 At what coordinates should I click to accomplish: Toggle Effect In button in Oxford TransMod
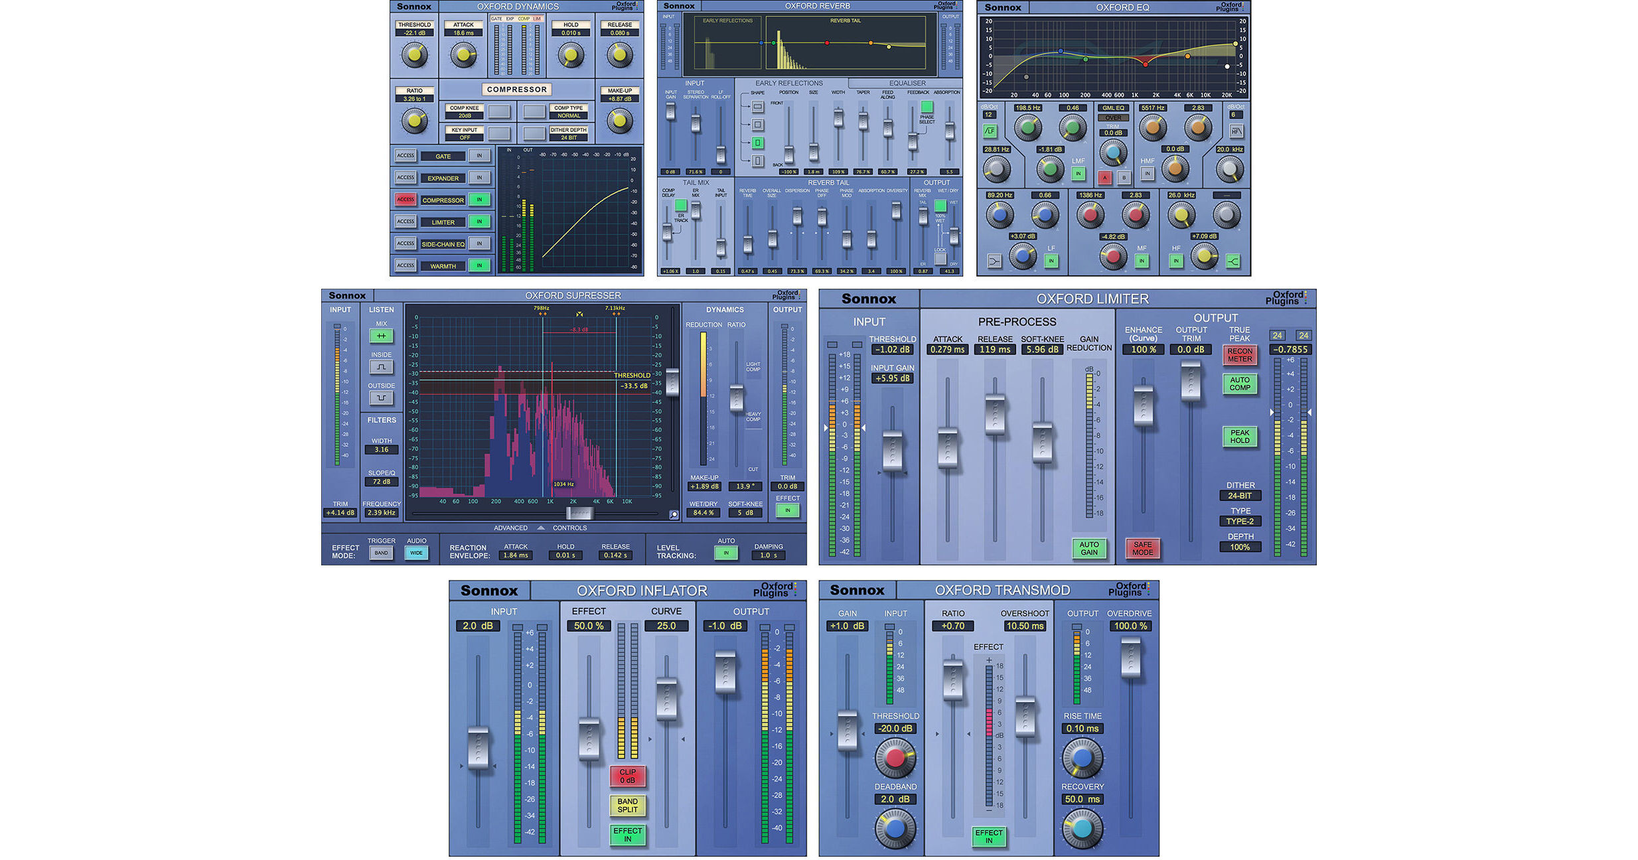click(988, 836)
